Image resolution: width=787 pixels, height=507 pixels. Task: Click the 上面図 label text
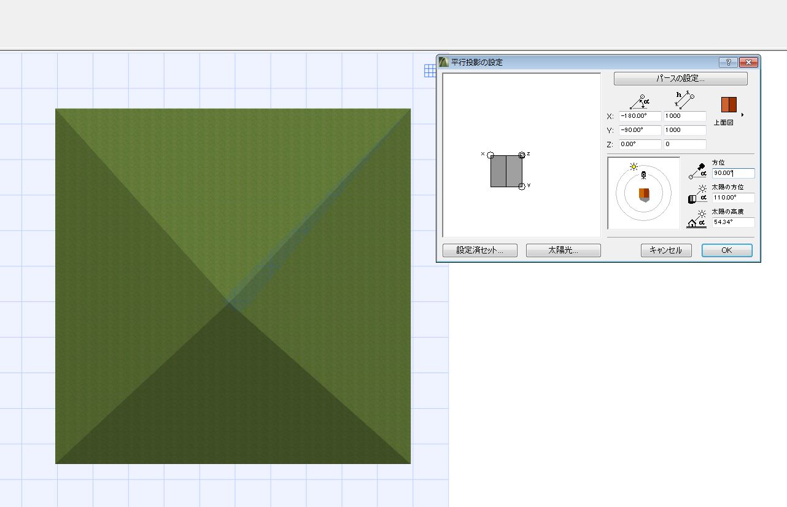tap(723, 123)
